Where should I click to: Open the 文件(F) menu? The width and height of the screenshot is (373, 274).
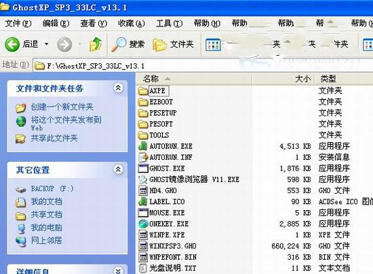pyautogui.click(x=18, y=23)
